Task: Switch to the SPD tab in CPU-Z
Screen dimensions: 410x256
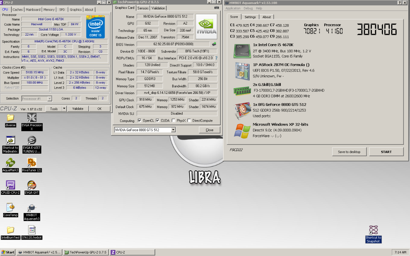Action: [x=62, y=10]
